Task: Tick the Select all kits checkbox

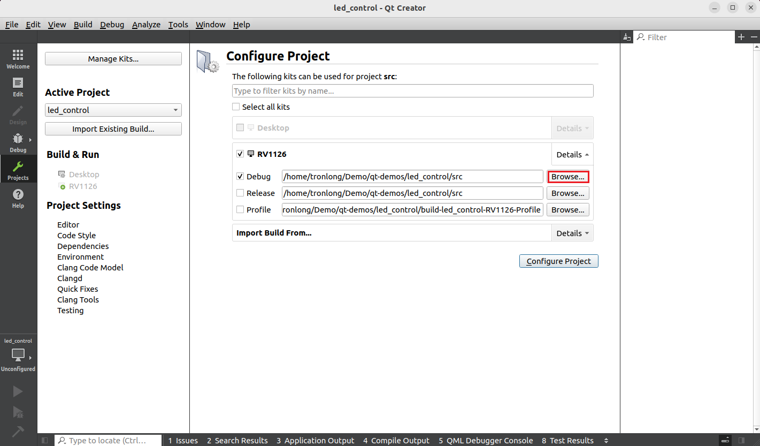Action: pos(236,107)
